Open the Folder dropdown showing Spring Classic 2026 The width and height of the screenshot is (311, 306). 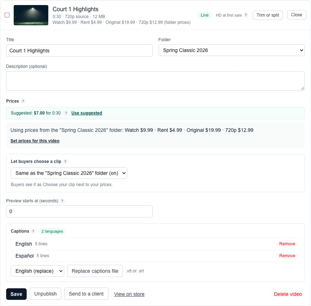point(231,50)
